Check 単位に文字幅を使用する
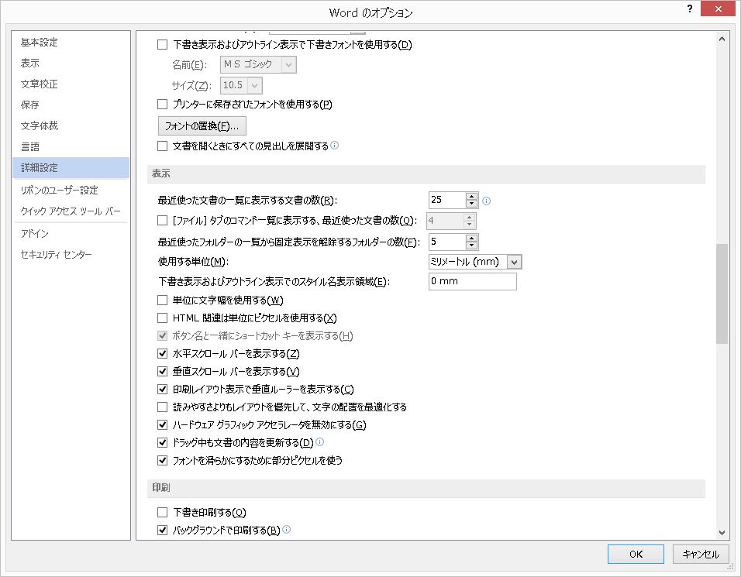Image resolution: width=741 pixels, height=577 pixels. click(162, 301)
